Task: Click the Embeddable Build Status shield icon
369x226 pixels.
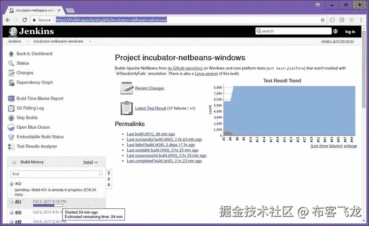Action: click(x=11, y=137)
